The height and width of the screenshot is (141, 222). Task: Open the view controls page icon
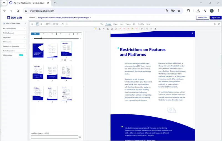(x=41, y=24)
